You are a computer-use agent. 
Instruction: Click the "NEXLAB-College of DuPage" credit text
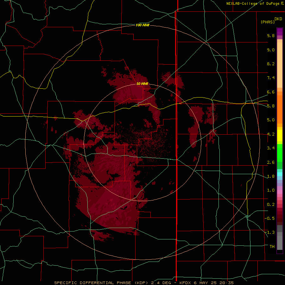[253, 3]
